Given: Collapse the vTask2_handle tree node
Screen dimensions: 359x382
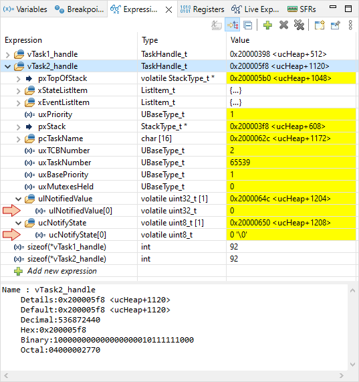Looking at the screenshot, I should point(8,66).
